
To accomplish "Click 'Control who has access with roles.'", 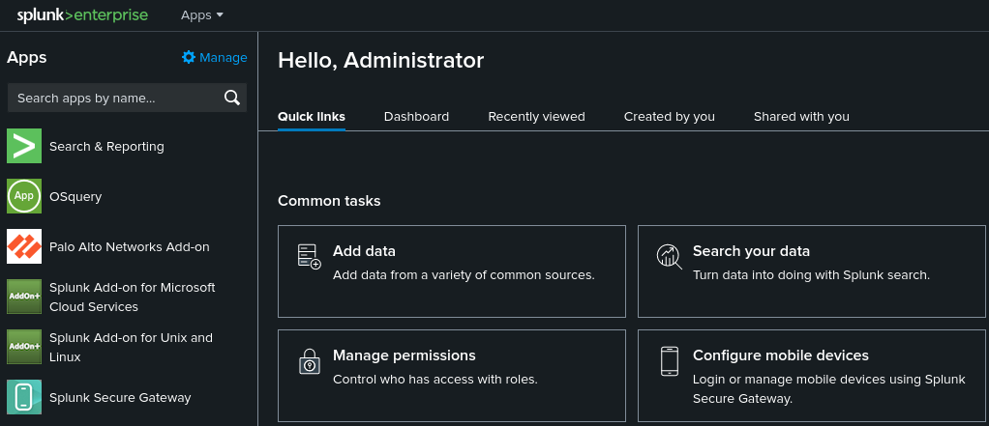I will [435, 380].
